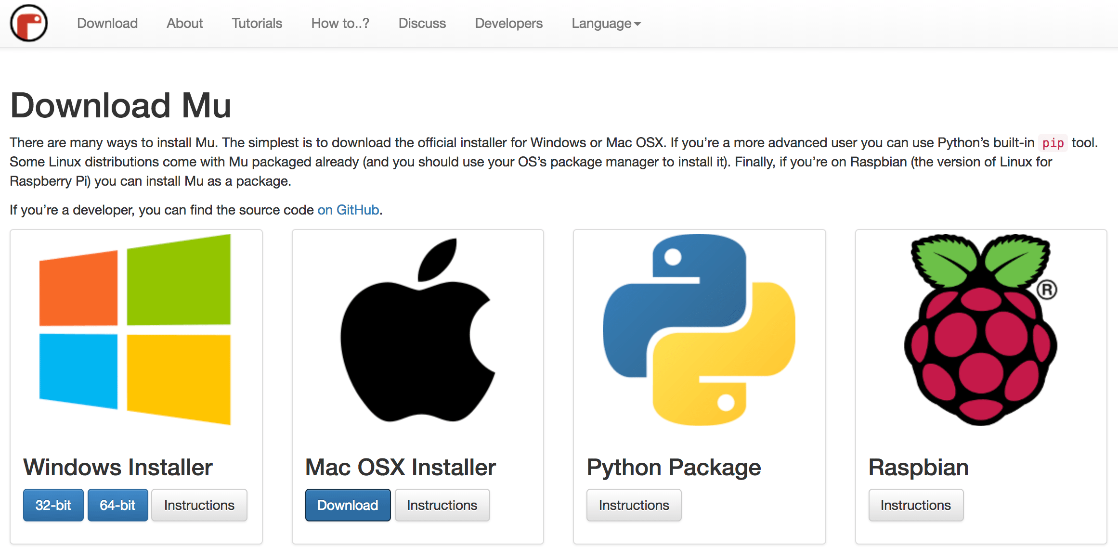Open Python Package Instructions

[634, 505]
